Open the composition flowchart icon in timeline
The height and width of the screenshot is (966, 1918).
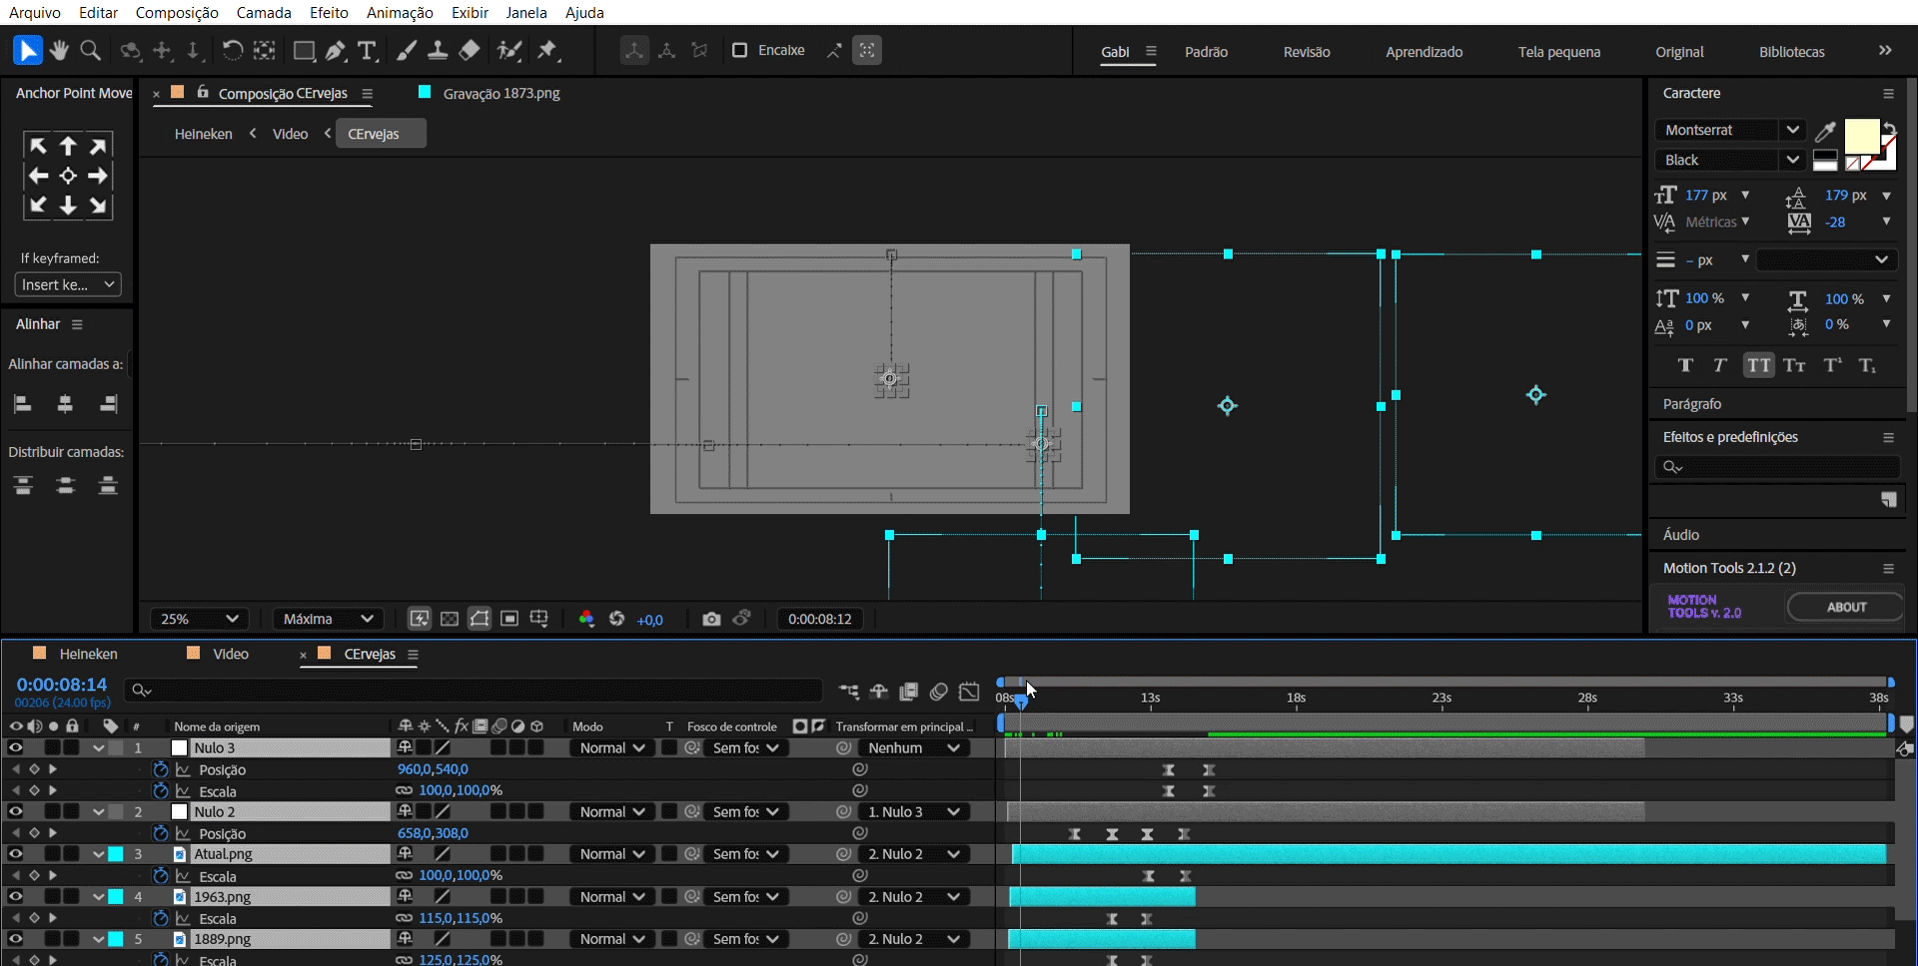pyautogui.click(x=848, y=692)
